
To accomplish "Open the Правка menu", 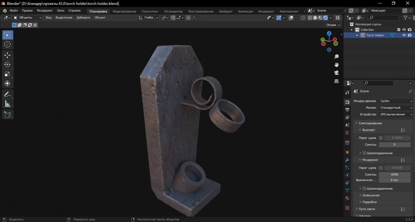I will tap(27, 11).
